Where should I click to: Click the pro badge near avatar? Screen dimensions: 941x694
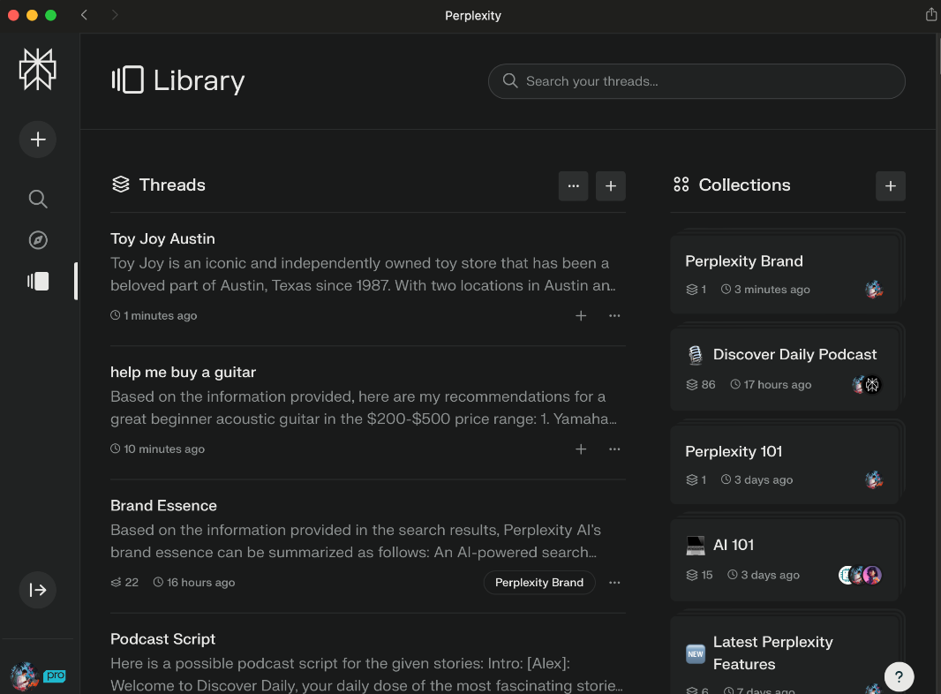coord(55,676)
